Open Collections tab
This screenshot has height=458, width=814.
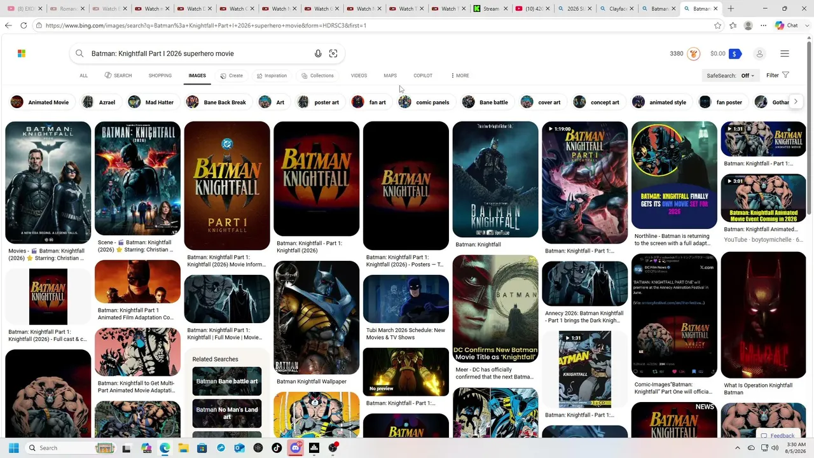(x=317, y=76)
